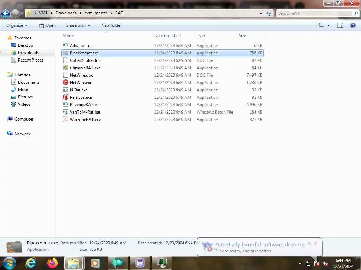Click the Refresh icon in address bar

click(x=268, y=13)
